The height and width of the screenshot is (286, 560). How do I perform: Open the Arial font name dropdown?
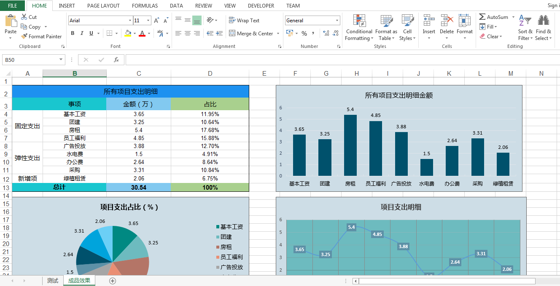130,20
